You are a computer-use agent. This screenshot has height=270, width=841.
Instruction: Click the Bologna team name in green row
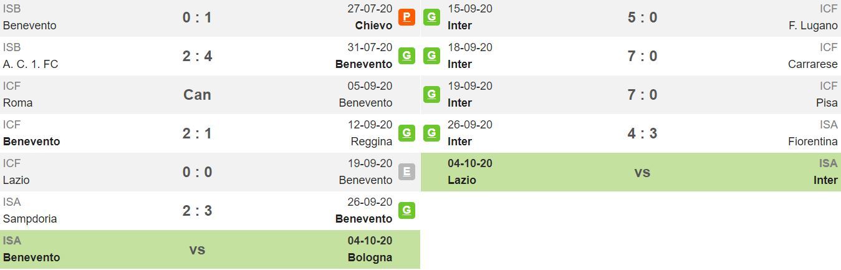click(x=370, y=258)
